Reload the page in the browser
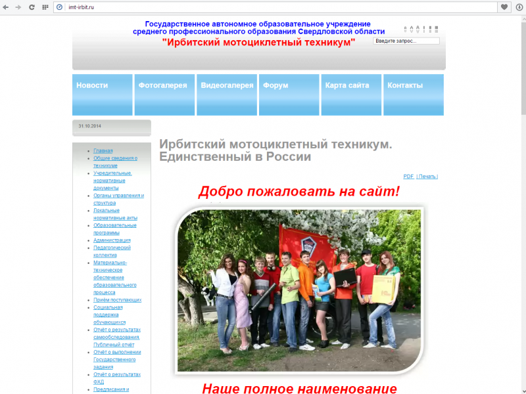526x394 pixels. 31,9
